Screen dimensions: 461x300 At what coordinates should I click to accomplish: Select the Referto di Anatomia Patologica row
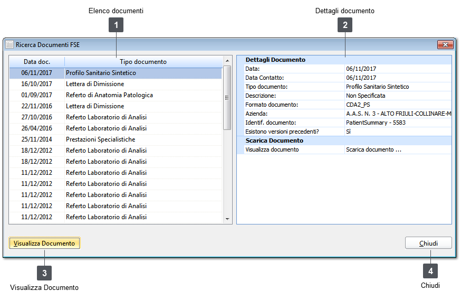[x=116, y=95]
